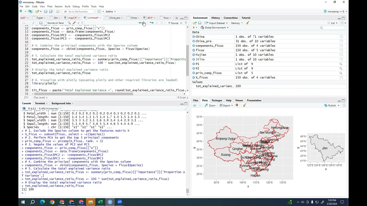Show more editor tabs with chevron
367x206 pixels.
click(x=176, y=18)
